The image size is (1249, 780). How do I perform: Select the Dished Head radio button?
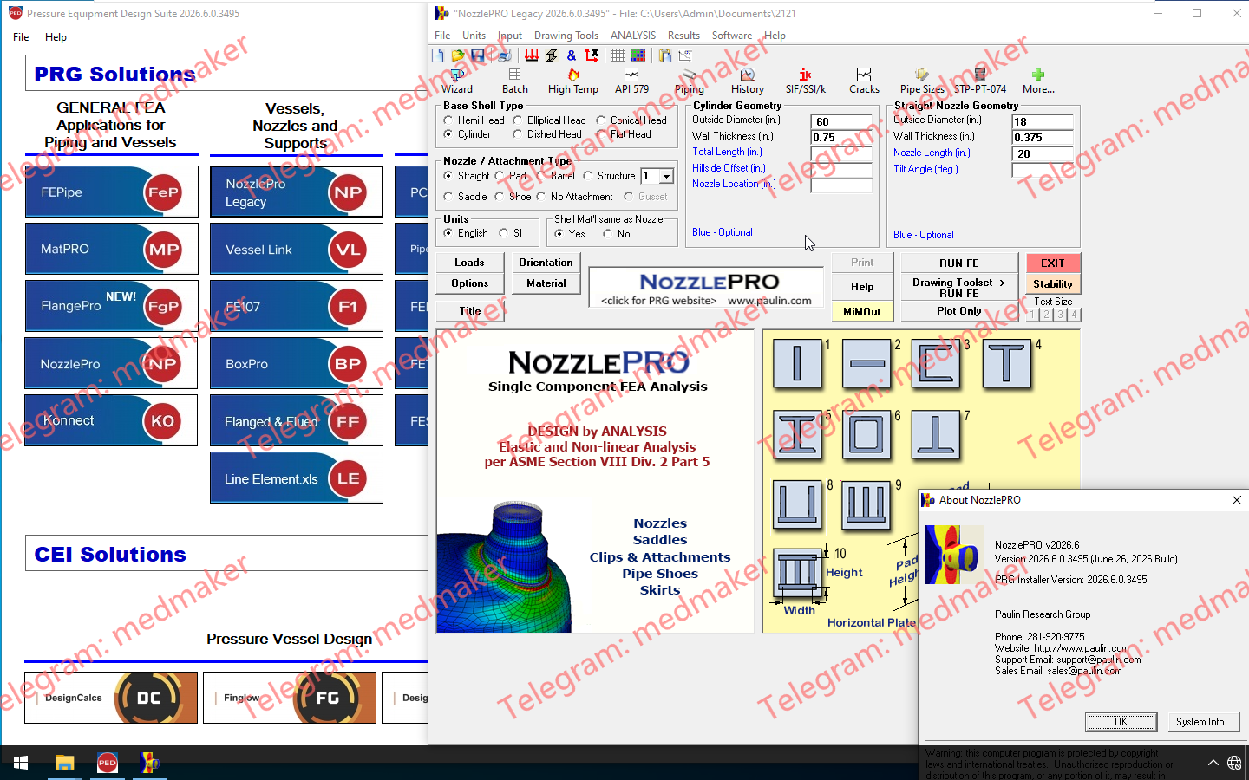(x=518, y=134)
